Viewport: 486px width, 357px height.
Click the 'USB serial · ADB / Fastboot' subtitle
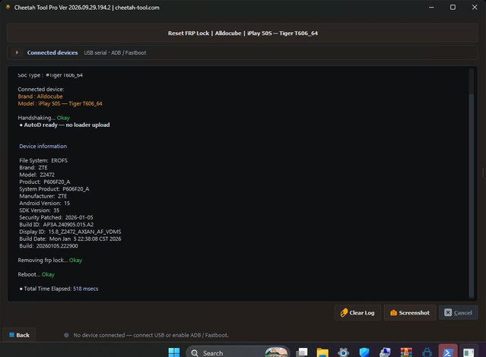point(115,52)
